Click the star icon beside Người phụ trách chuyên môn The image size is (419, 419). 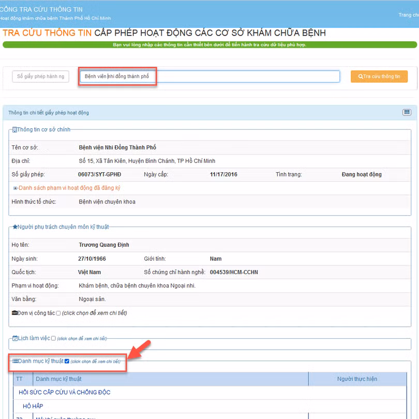(x=15, y=227)
